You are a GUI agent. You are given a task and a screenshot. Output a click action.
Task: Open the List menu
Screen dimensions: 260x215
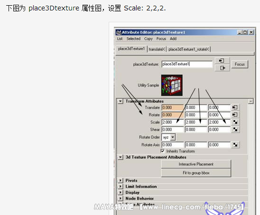click(x=120, y=39)
